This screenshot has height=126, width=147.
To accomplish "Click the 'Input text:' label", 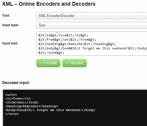I will [10, 43].
